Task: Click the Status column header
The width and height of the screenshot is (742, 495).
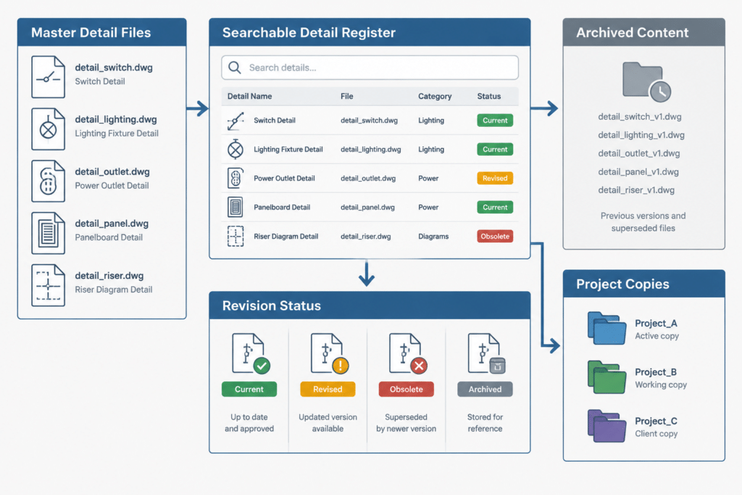Action: click(x=489, y=96)
